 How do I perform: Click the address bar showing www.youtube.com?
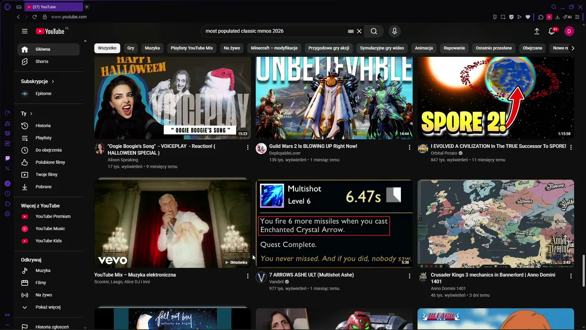pyautogui.click(x=69, y=17)
